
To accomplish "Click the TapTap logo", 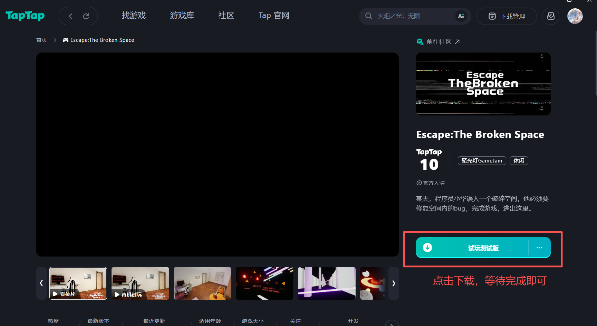I will click(x=25, y=16).
